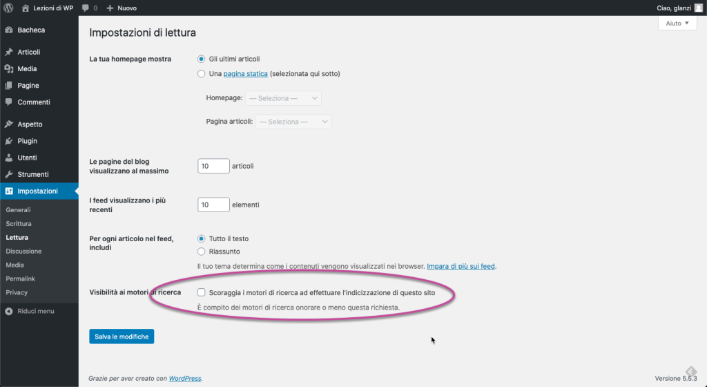Go to Pagine section

(x=28, y=85)
